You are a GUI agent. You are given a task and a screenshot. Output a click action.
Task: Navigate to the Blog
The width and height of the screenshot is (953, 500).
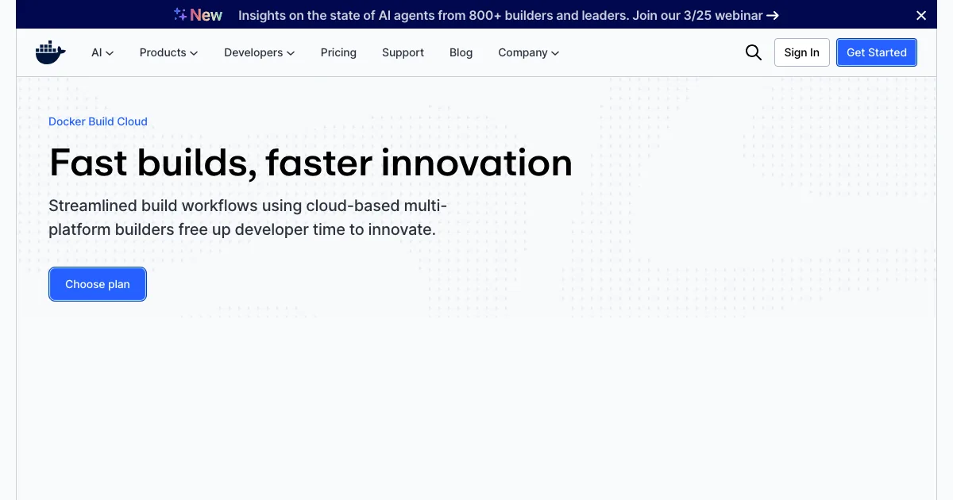click(461, 52)
